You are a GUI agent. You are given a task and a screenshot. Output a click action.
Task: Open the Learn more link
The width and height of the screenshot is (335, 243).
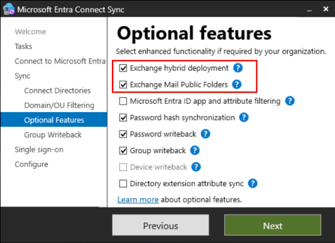pos(138,200)
